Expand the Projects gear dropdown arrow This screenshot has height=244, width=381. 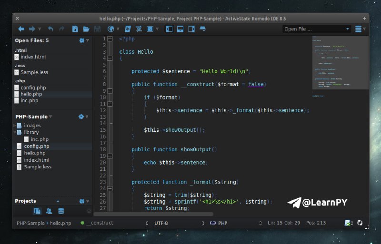(x=88, y=201)
